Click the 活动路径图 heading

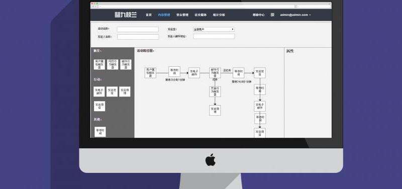tap(145, 51)
